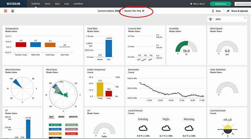This screenshot has height=139, width=251.
Task: Click the Barometer line chart
Action: click(x=172, y=89)
